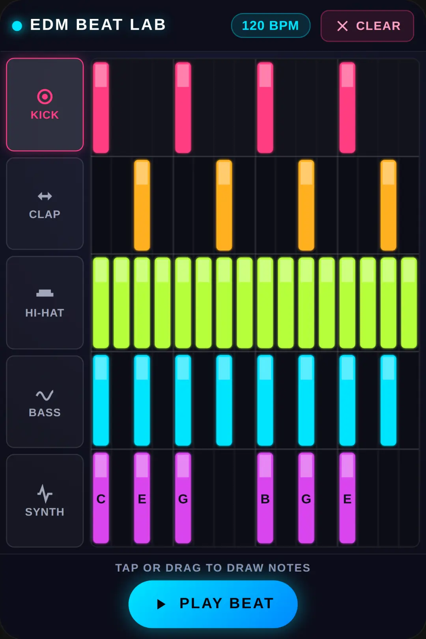Toggle the second orange clap note
This screenshot has width=426, height=639.
[224, 205]
